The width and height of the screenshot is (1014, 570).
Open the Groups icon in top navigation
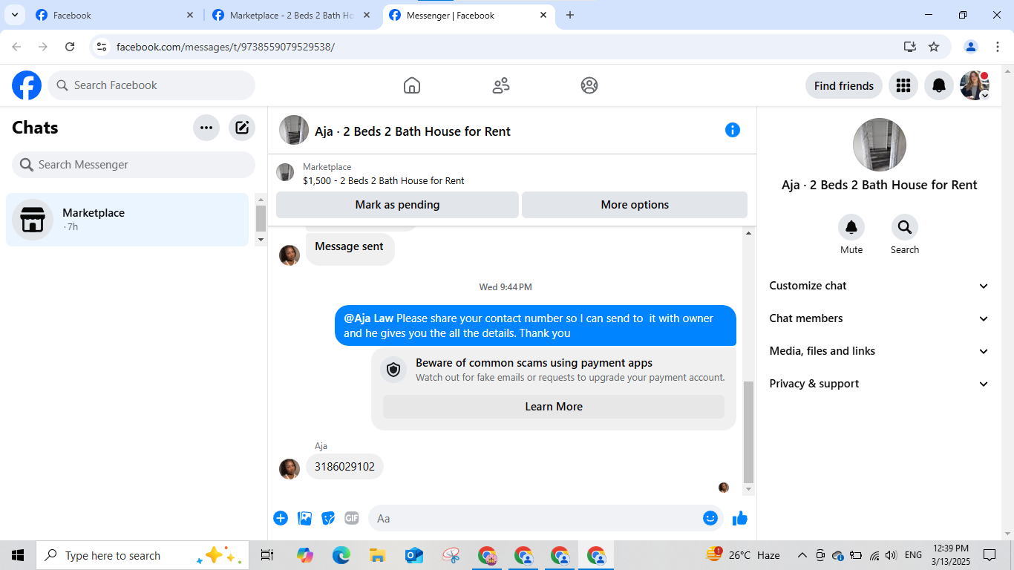point(589,85)
